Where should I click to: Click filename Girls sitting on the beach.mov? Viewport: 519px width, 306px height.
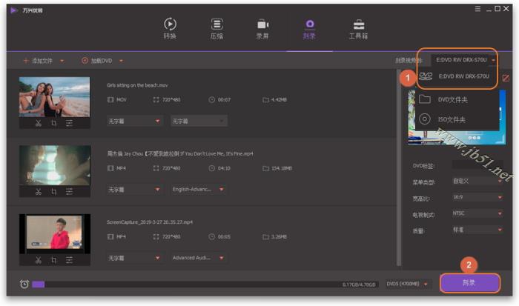(137, 85)
